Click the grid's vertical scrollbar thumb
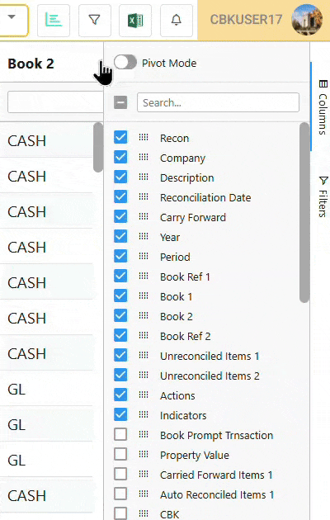330x520 pixels. pyautogui.click(x=98, y=147)
